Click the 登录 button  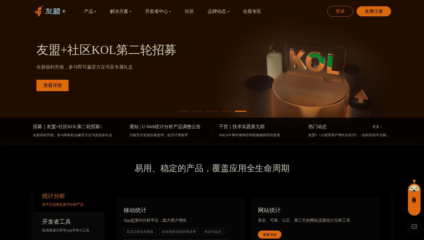(x=340, y=11)
